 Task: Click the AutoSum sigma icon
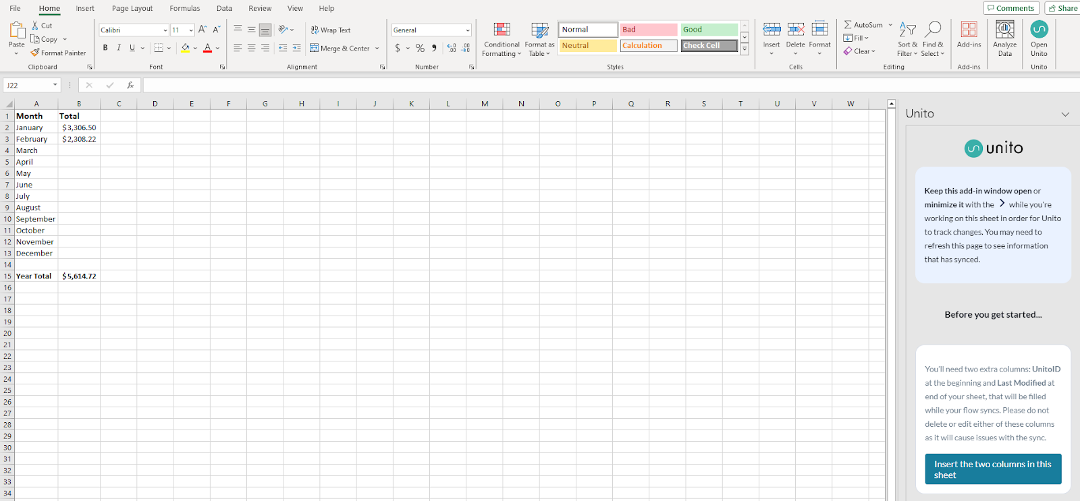848,25
